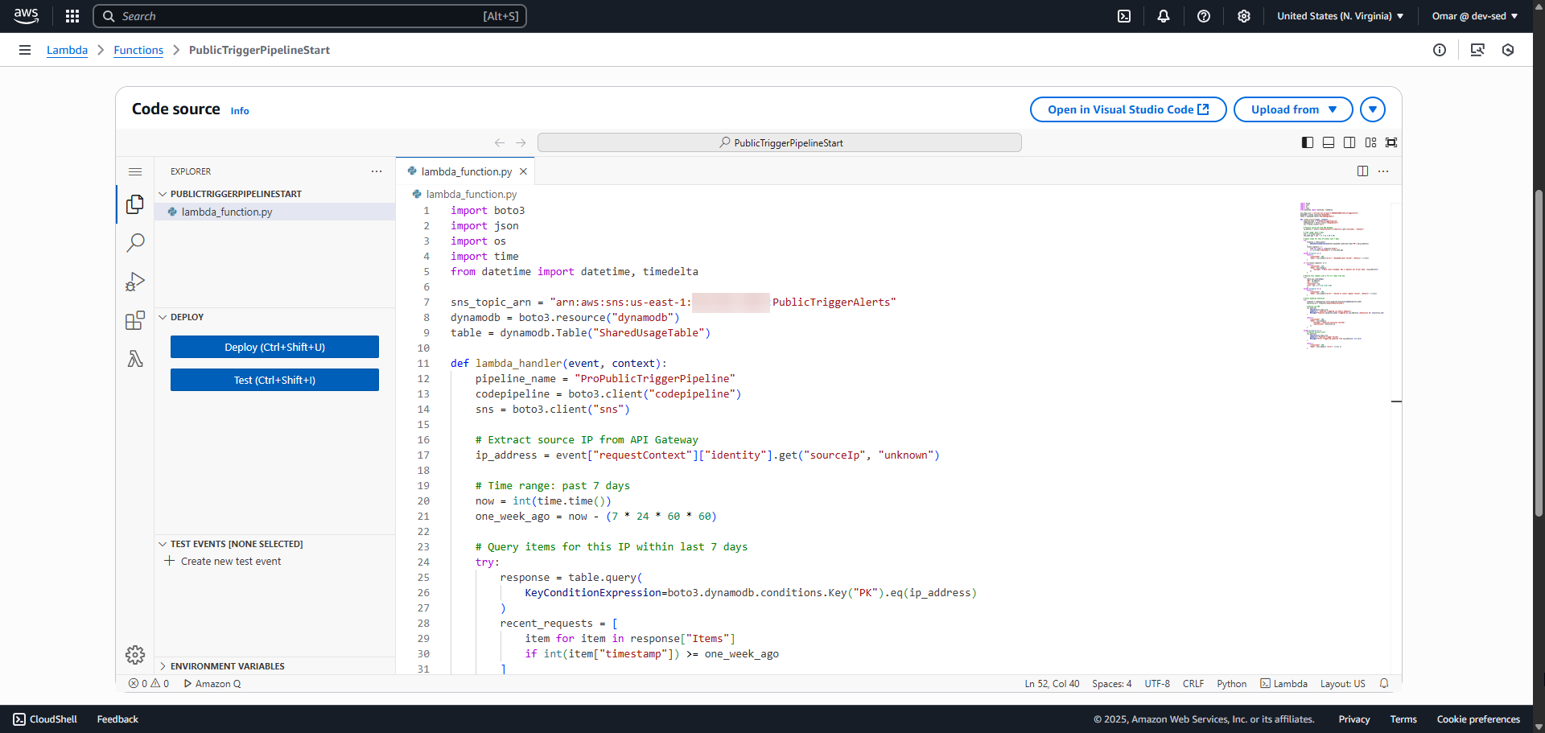Viewport: 1545px width, 733px height.
Task: Toggle the primary side bar layout icon
Action: point(1308,142)
